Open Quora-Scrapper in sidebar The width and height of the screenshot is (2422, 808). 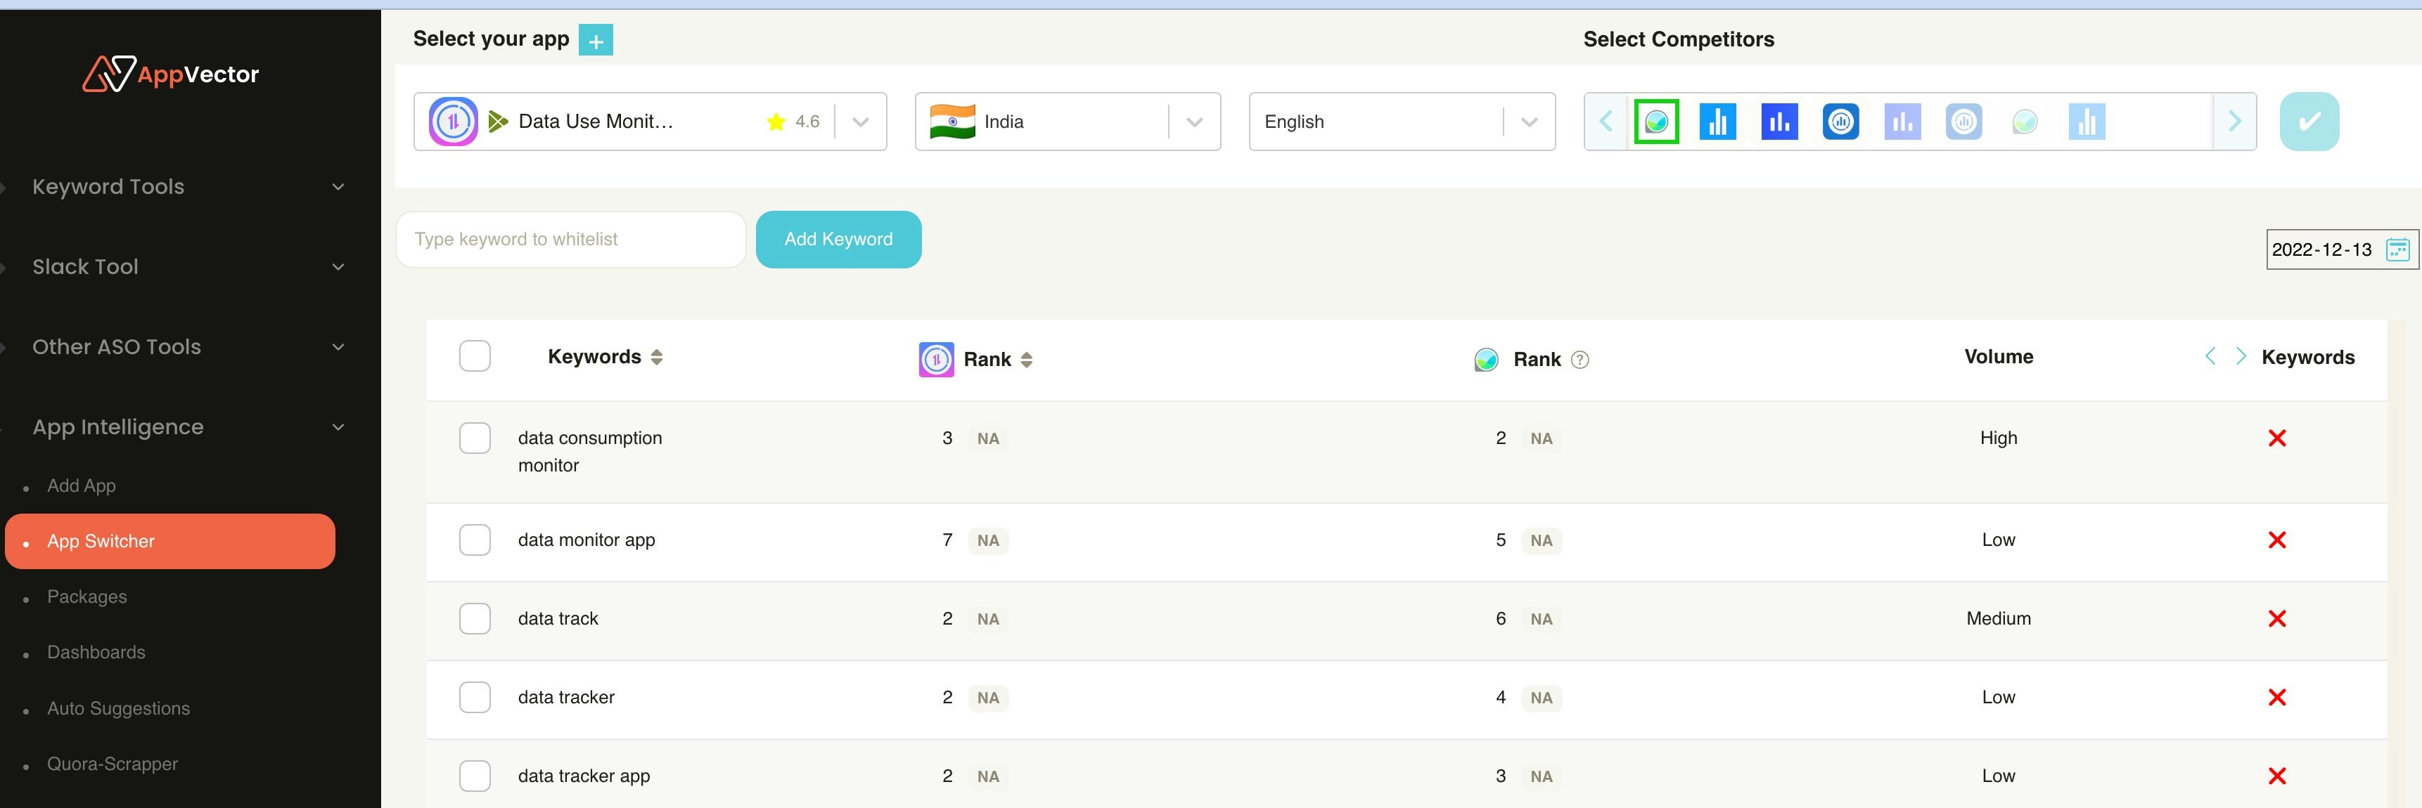tap(112, 764)
